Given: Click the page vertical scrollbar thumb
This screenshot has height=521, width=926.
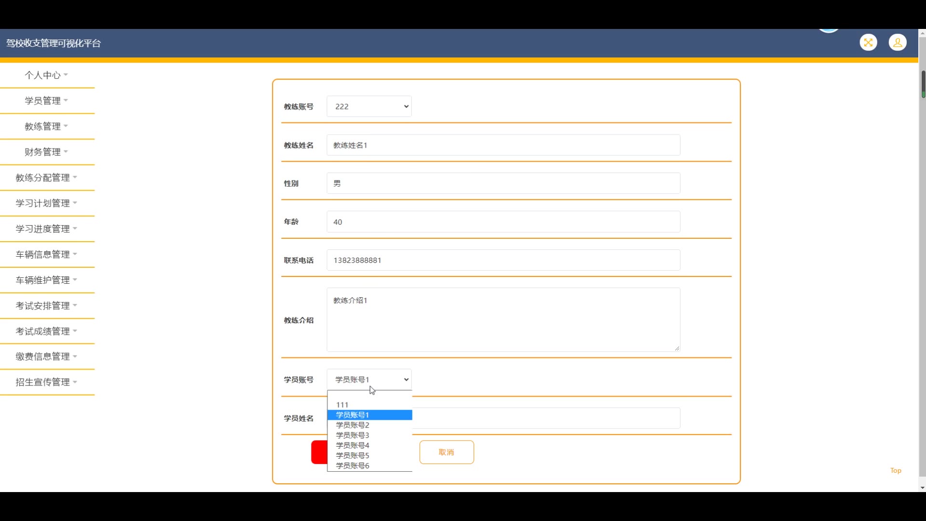Looking at the screenshot, I should tap(923, 84).
